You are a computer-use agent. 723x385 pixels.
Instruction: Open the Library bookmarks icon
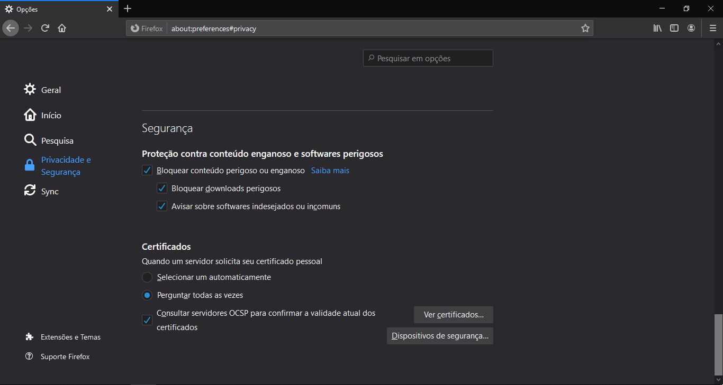(x=657, y=28)
